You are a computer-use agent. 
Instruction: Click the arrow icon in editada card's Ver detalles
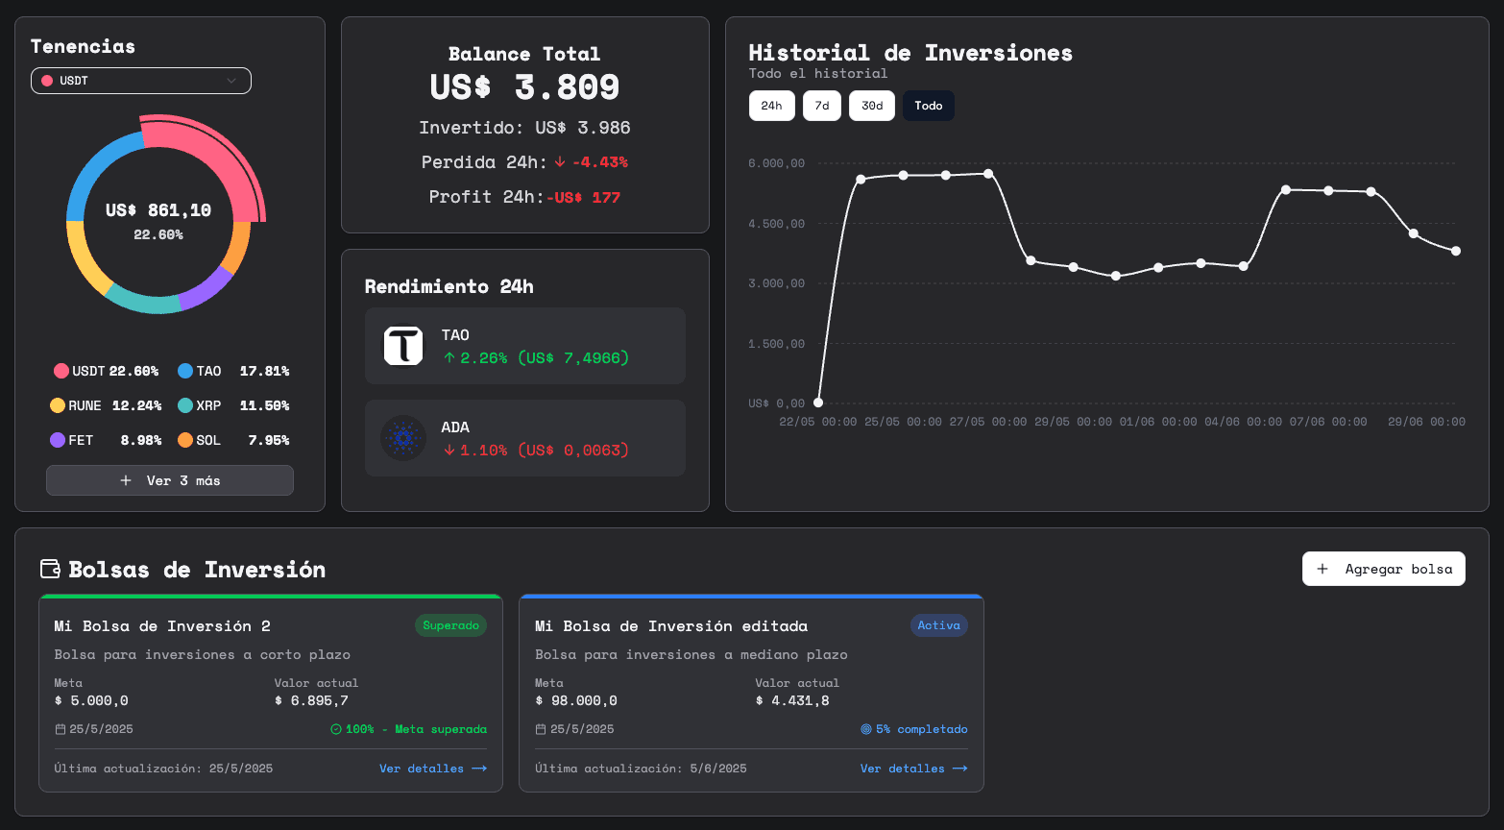959,769
